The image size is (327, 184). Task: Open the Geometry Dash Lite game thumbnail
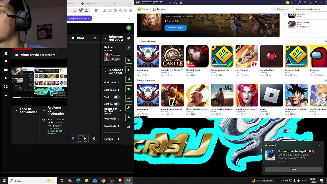pyautogui.click(x=222, y=56)
